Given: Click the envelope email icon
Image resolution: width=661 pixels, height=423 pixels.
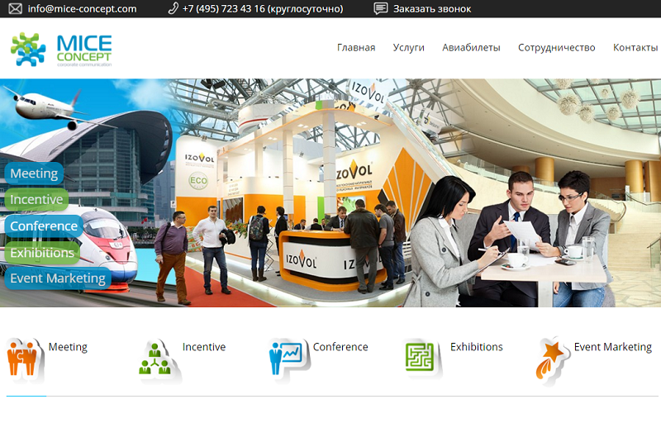Looking at the screenshot, I should 16,9.
